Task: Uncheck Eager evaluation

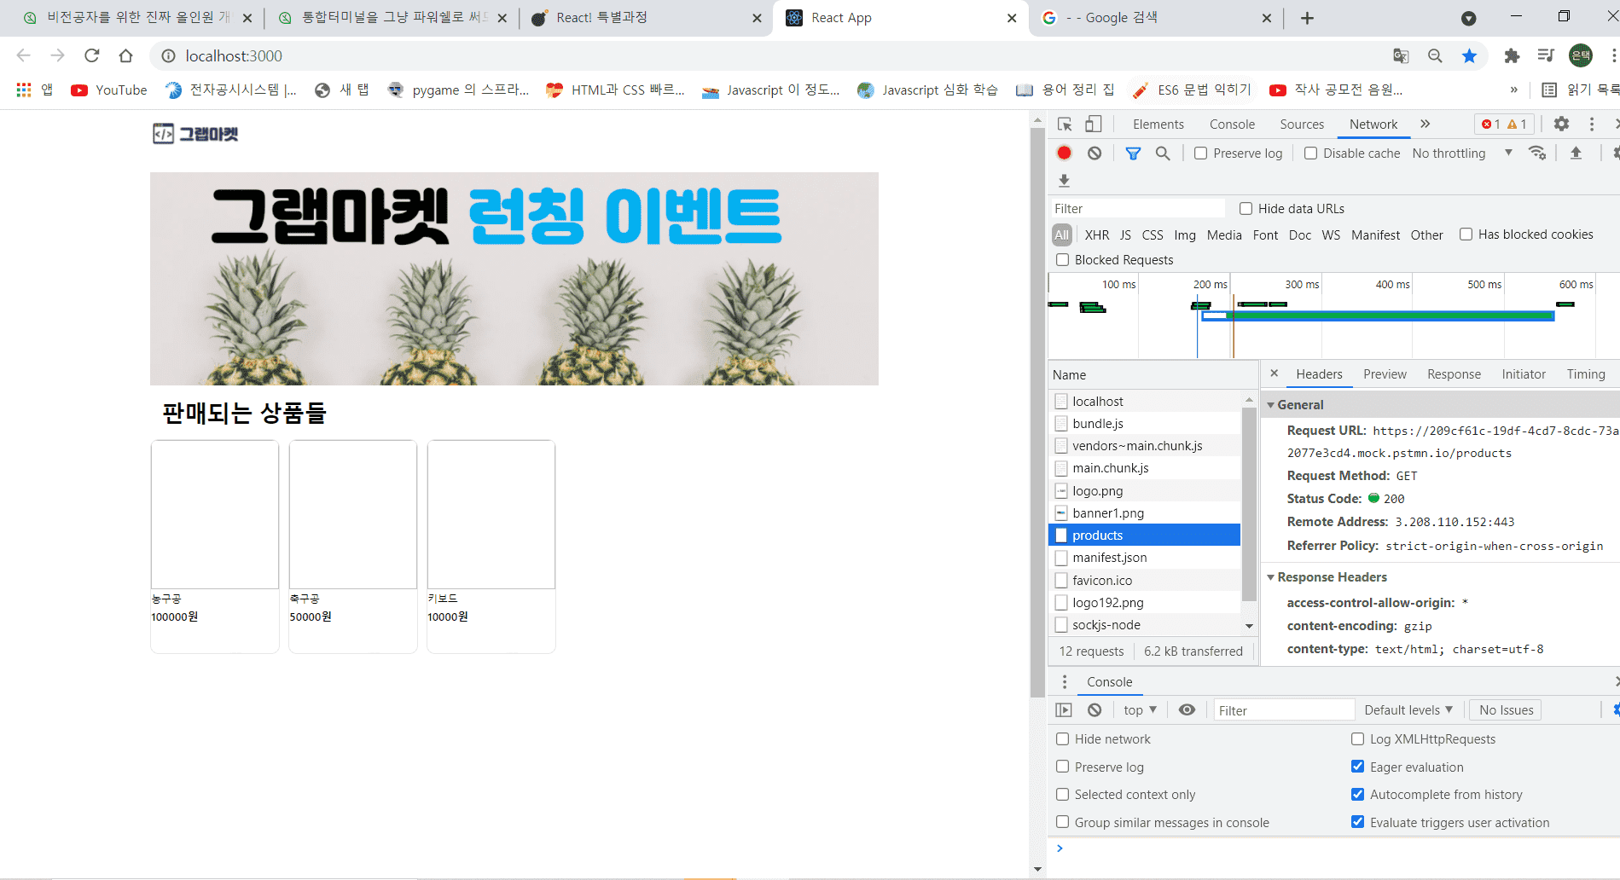Action: (x=1357, y=767)
